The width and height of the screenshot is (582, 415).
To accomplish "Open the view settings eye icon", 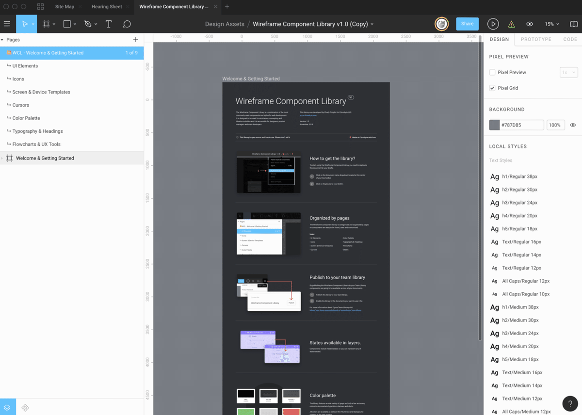I will tap(530, 24).
